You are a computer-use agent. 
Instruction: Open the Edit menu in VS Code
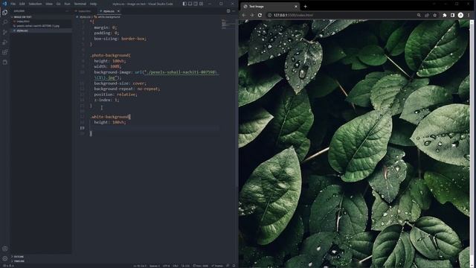point(22,4)
